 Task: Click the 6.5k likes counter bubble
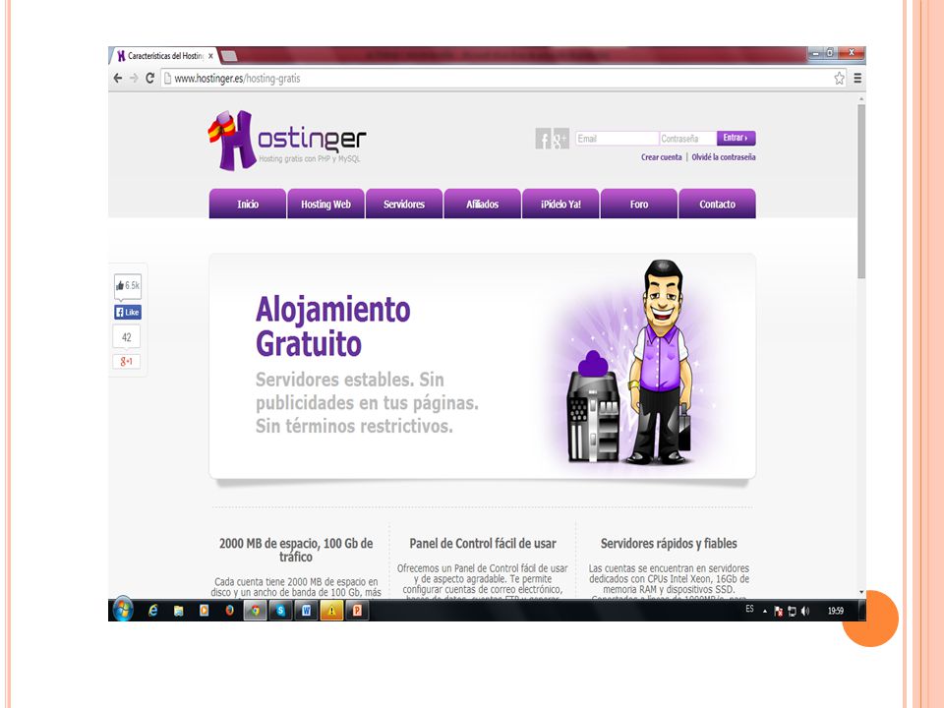(128, 285)
